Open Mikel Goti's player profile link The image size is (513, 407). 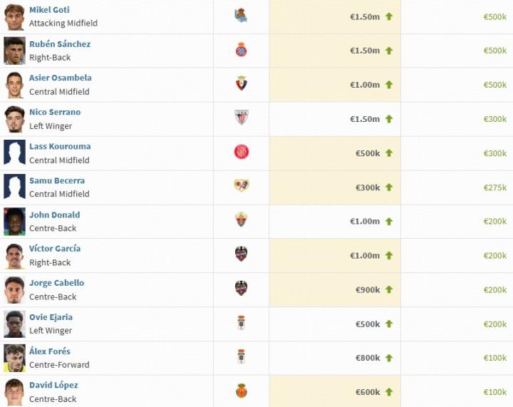click(x=49, y=10)
